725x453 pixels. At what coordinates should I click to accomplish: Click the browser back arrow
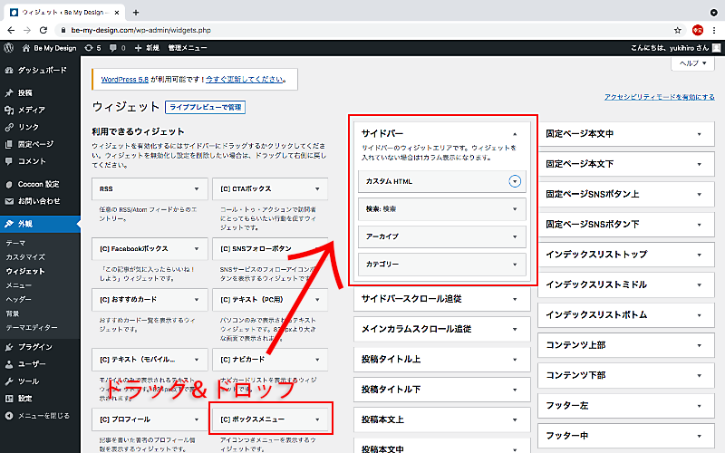click(12, 29)
